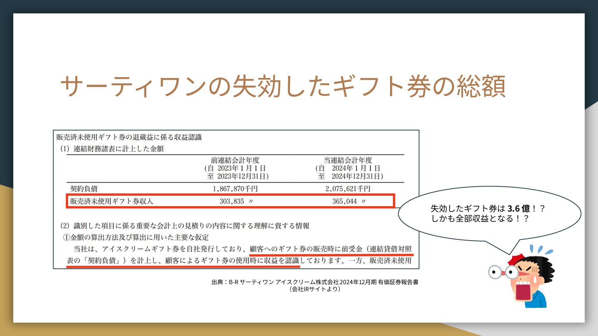598x336 pixels.
Task: Click column header 当連結会計年度
Action: coord(348,160)
